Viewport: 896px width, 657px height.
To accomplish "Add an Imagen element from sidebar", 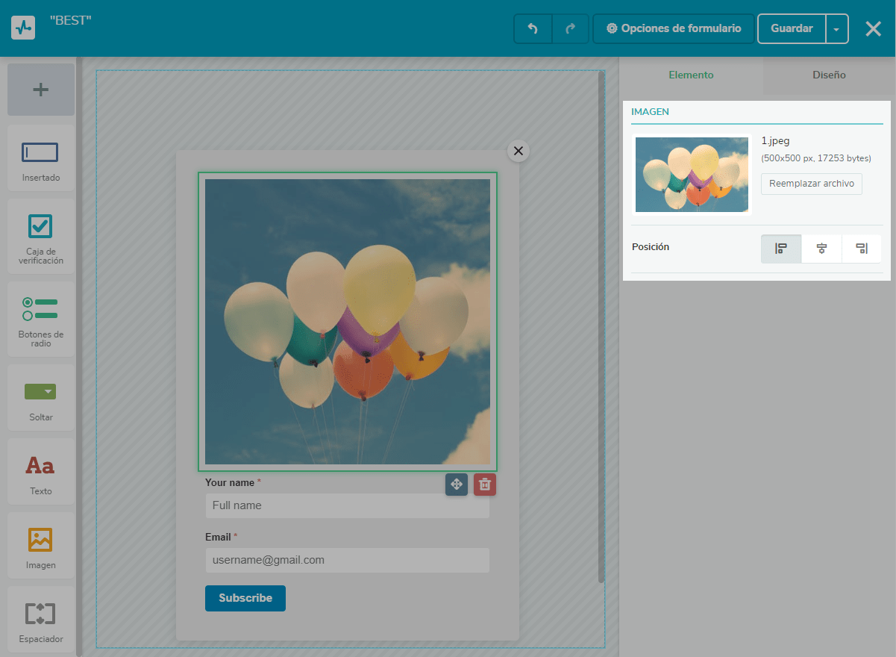I will (40, 545).
